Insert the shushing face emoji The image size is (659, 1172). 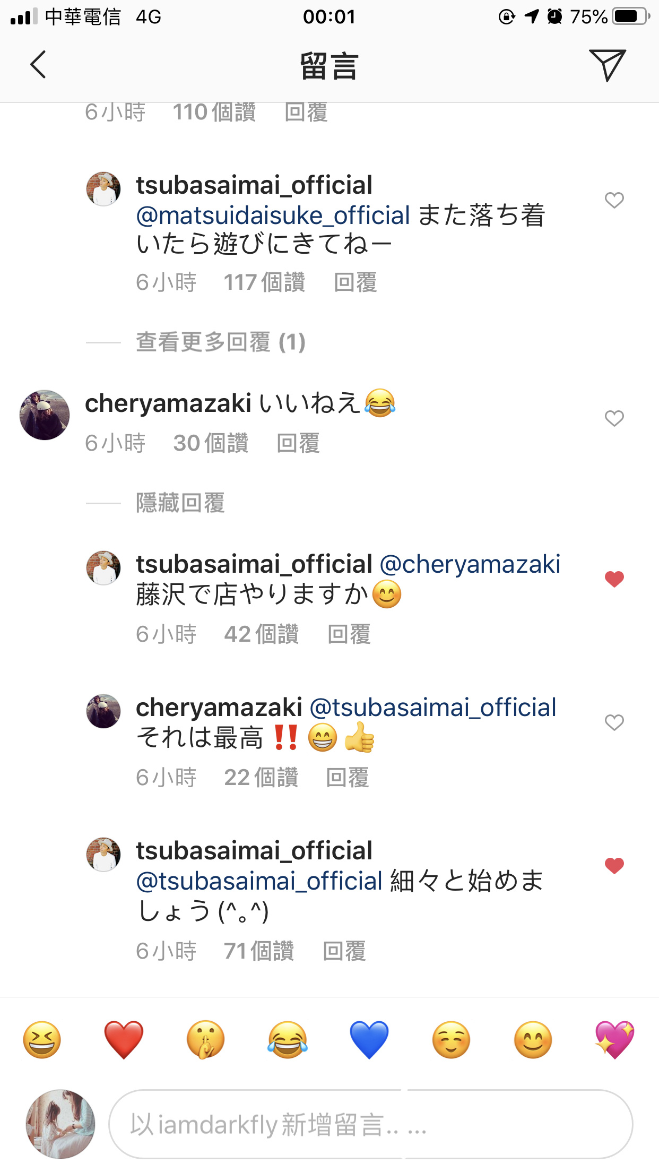205,1039
